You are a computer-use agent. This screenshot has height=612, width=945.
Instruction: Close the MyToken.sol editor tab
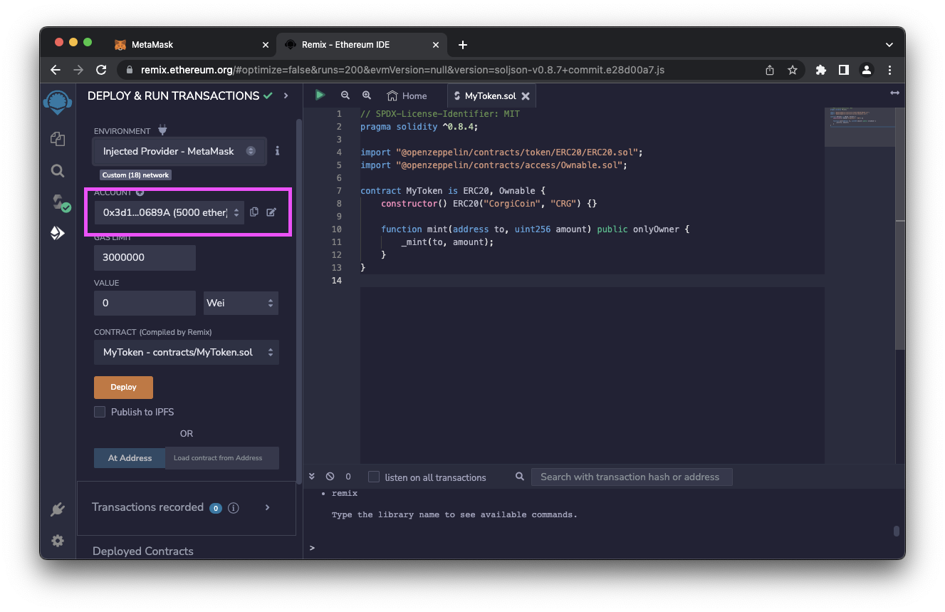[526, 96]
